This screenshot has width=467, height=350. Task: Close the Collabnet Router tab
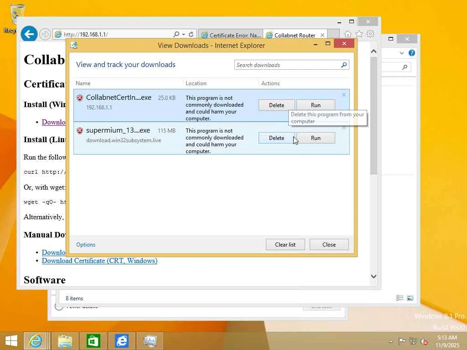click(x=322, y=35)
